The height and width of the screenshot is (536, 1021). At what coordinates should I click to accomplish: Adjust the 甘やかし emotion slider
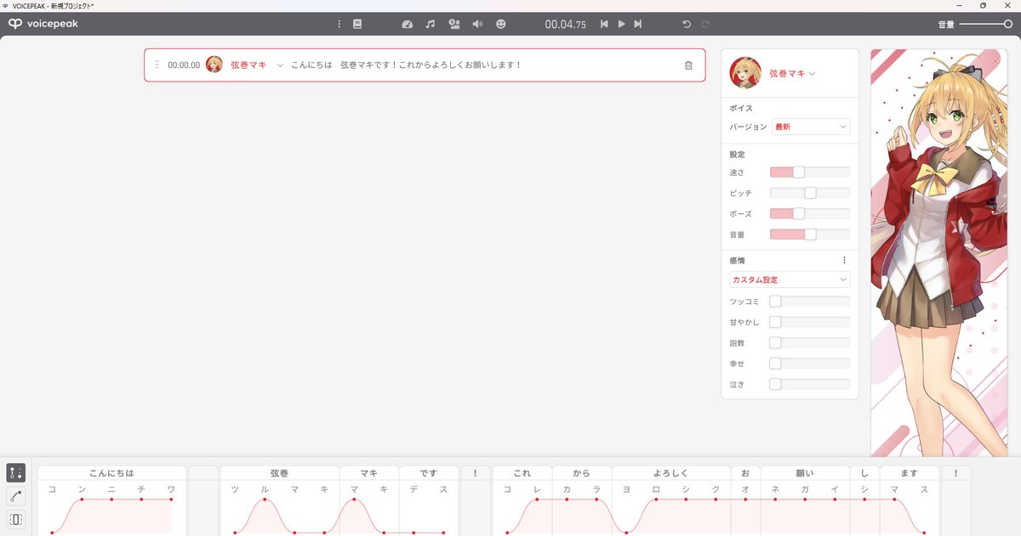(809, 322)
